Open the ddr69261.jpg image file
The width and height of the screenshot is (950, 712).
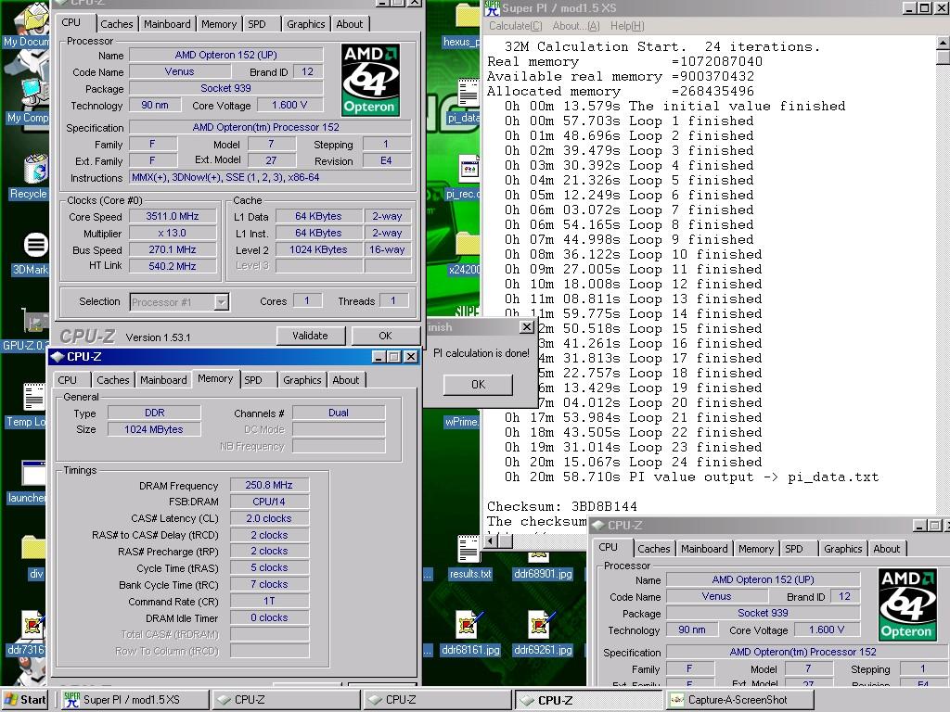(x=541, y=625)
